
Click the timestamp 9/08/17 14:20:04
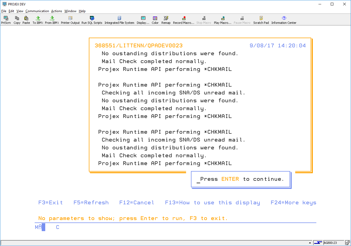tap(278, 46)
